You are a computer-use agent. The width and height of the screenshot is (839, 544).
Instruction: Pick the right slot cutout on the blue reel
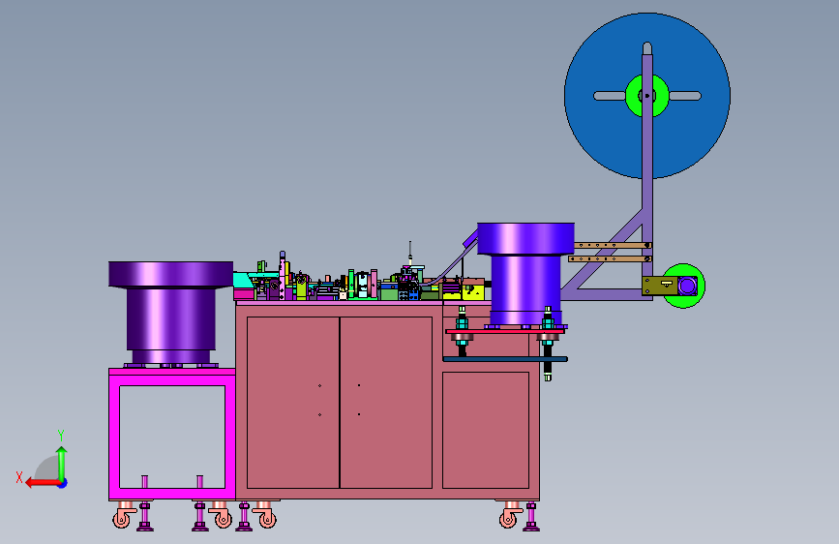tap(685, 96)
